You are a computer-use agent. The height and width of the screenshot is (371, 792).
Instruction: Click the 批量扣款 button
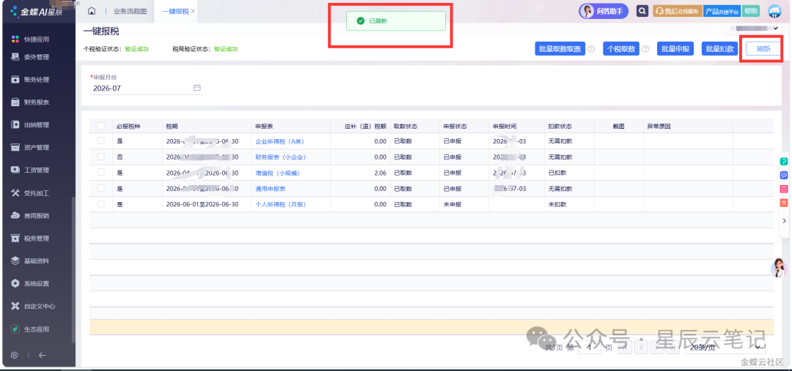point(720,49)
